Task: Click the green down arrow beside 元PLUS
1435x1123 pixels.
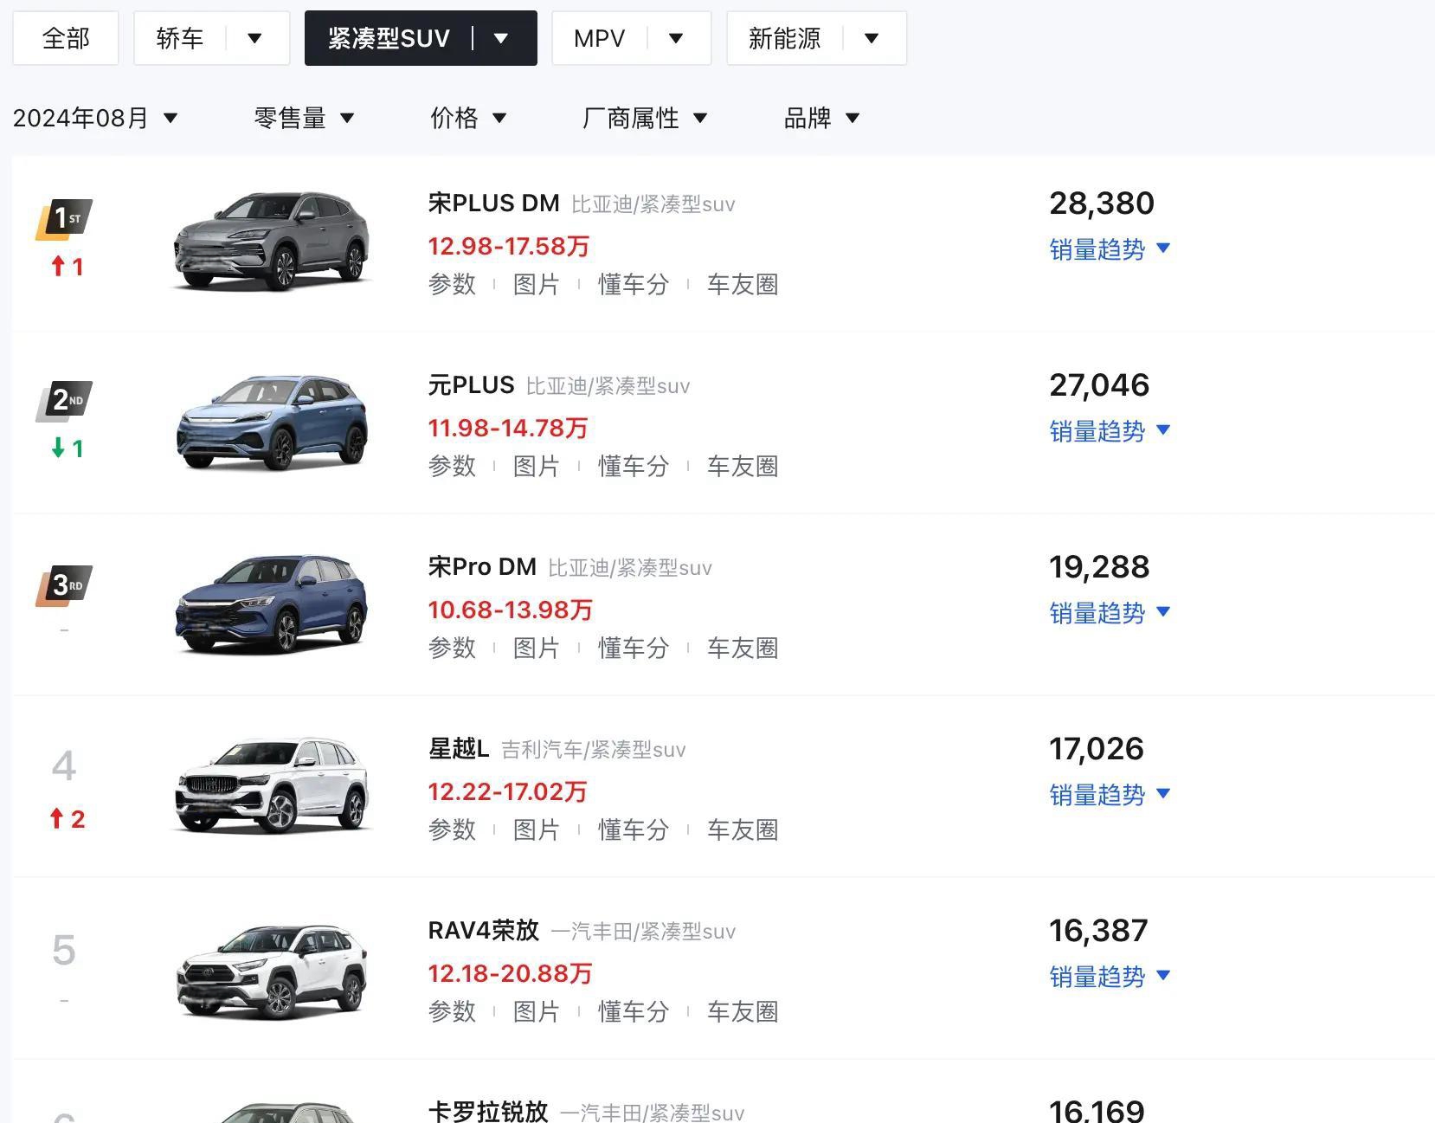Action: click(x=58, y=448)
